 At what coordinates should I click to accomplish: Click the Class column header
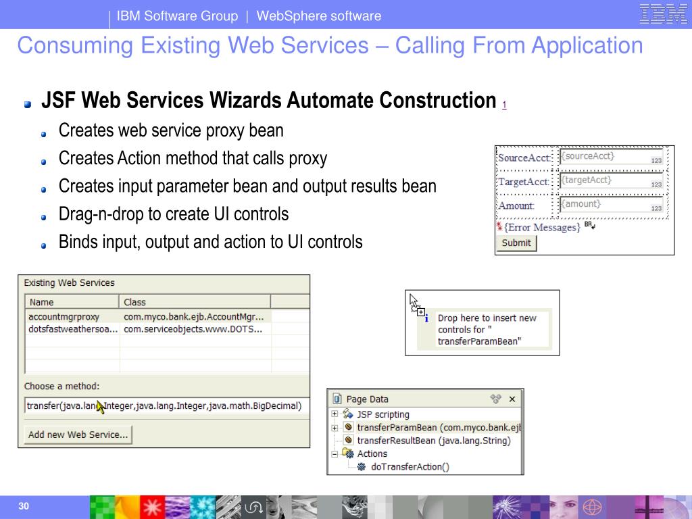click(195, 302)
